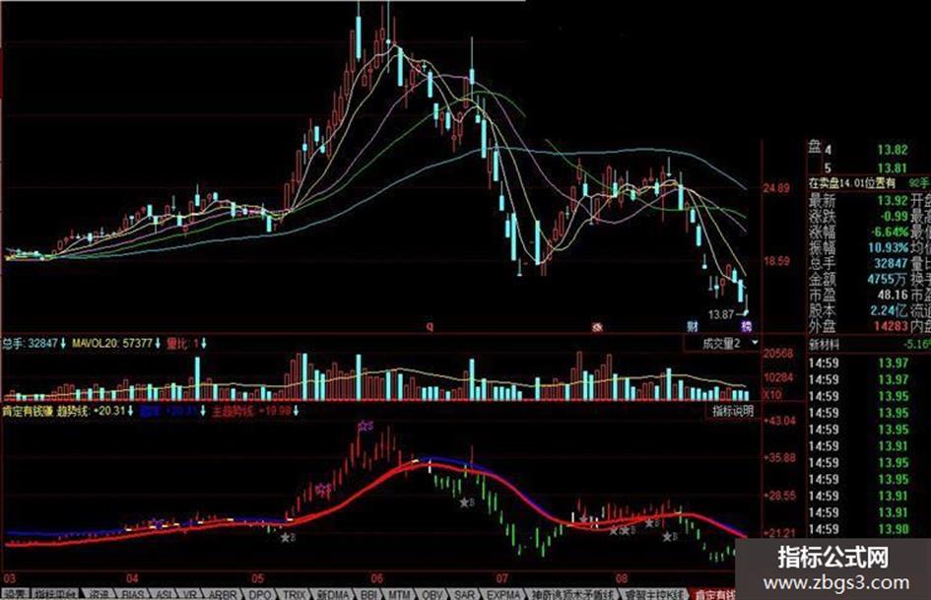The width and height of the screenshot is (931, 600).
Task: Switch to the MTM indicator tab
Action: click(x=399, y=594)
